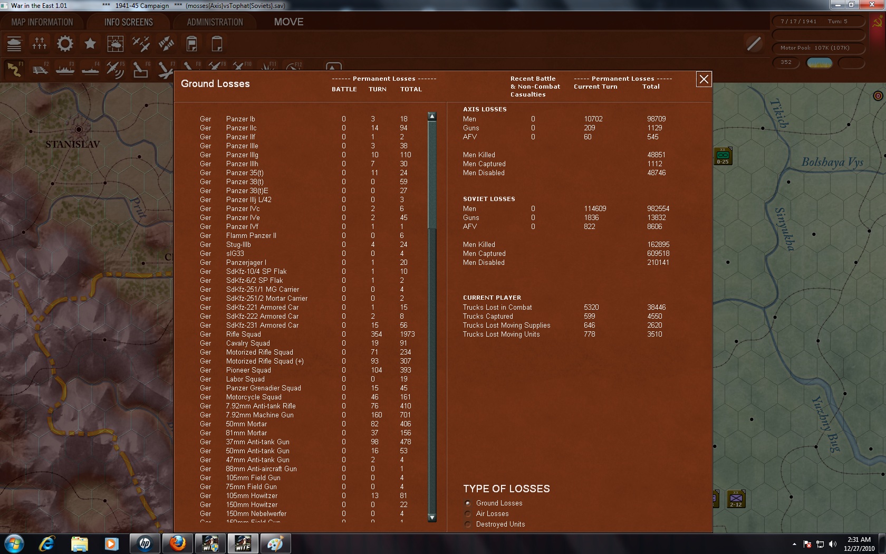
Task: Click the star victory icon
Action: 90,44
